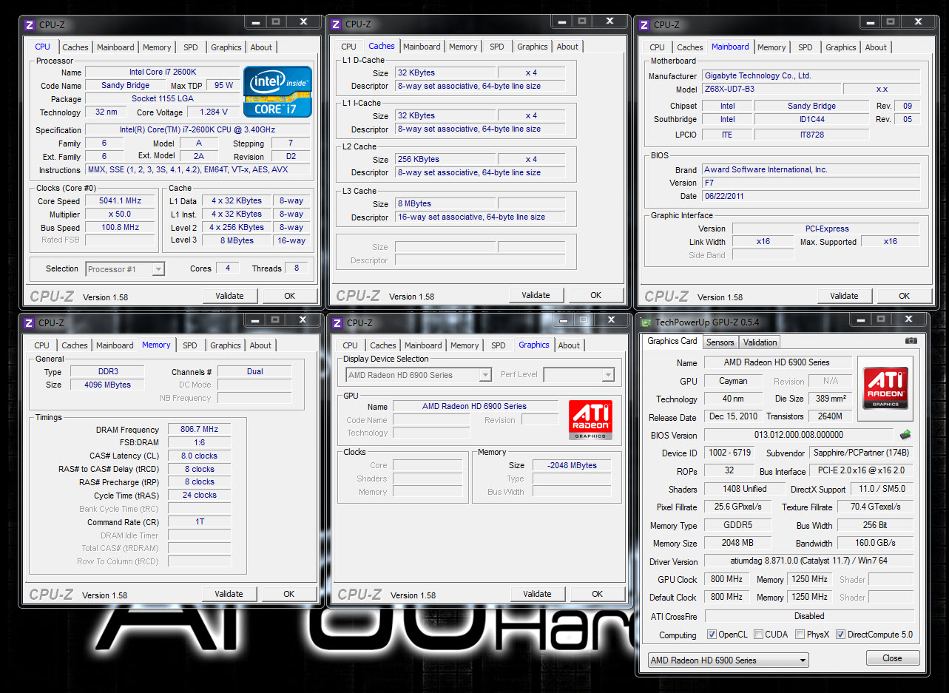
Task: Click the ATI Radeon logo in CPU-Z Graphics tab
Action: pyautogui.click(x=590, y=420)
